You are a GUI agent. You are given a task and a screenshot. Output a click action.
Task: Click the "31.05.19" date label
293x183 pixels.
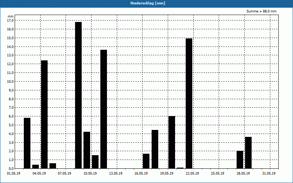(269, 173)
